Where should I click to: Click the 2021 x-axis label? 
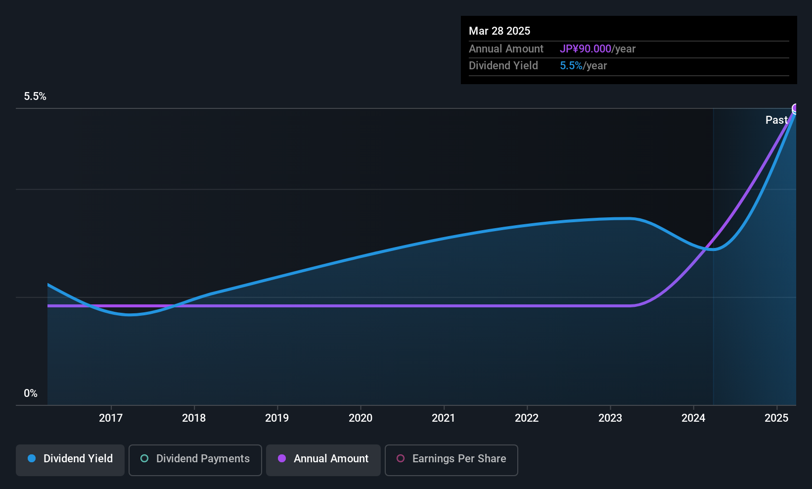pos(444,418)
